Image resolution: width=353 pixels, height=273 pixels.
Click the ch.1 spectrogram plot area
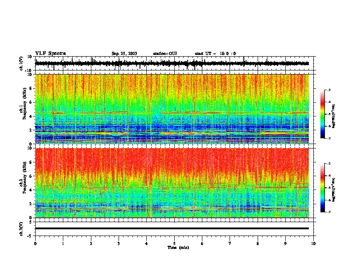(x=172, y=109)
